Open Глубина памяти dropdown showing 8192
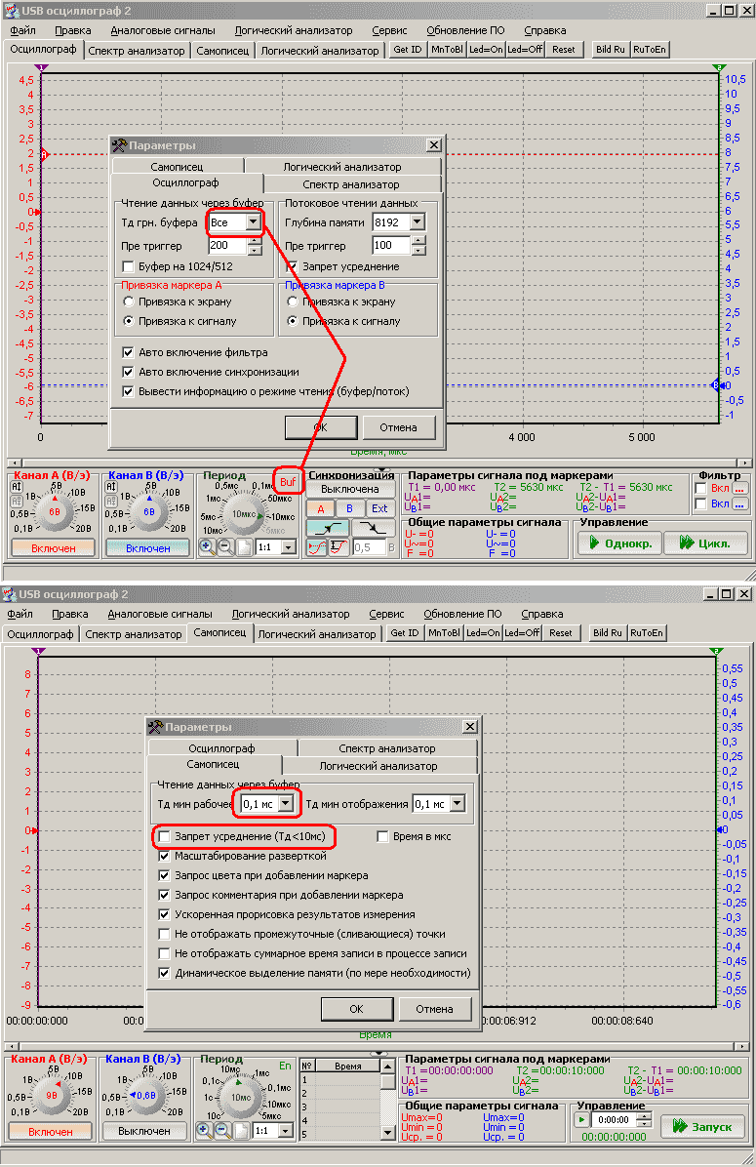756x1167 pixels. point(418,222)
